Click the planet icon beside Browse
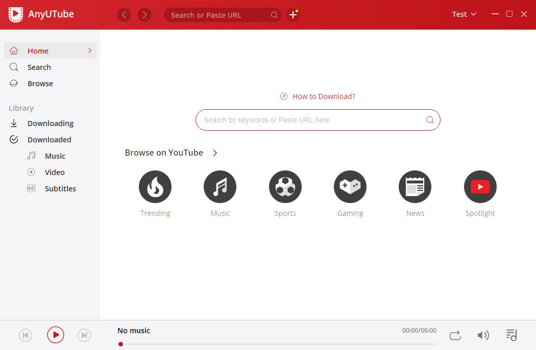Image resolution: width=536 pixels, height=350 pixels. [x=14, y=83]
